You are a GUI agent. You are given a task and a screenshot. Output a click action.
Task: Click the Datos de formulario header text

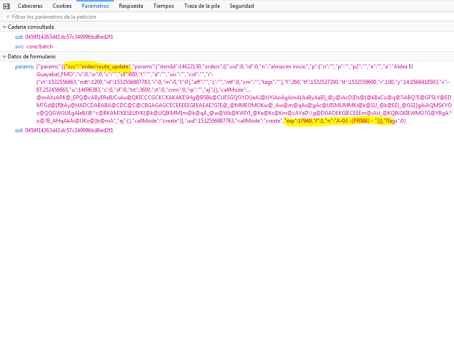click(31, 57)
